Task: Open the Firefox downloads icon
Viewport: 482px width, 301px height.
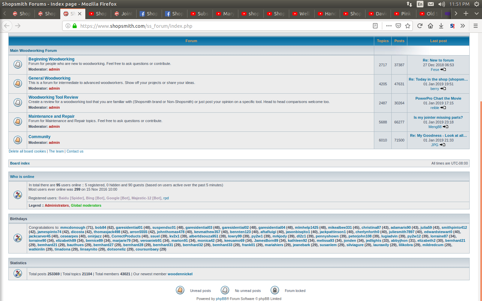Action: click(x=441, y=26)
